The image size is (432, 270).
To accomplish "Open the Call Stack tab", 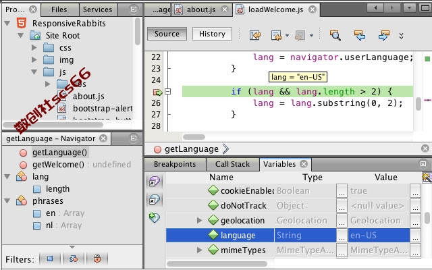I will 232,164.
